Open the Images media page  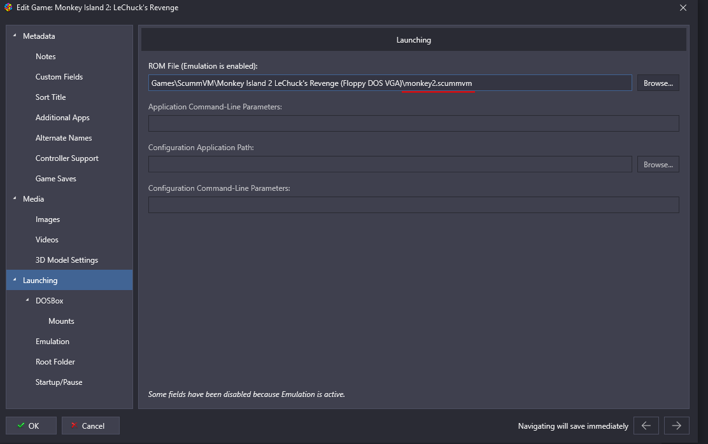coord(48,219)
